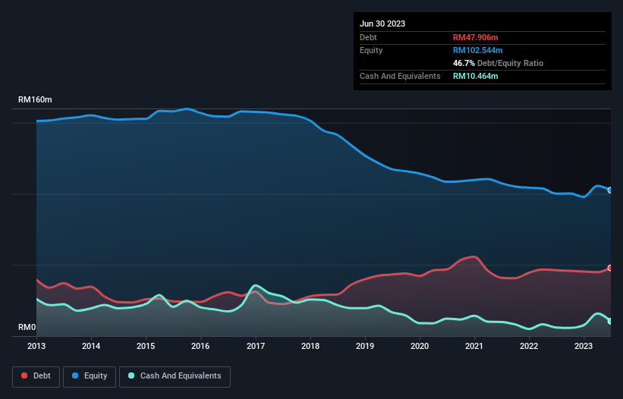Click the blue Equity legend dot
Viewport: 623px width, 399px height.
tap(75, 375)
